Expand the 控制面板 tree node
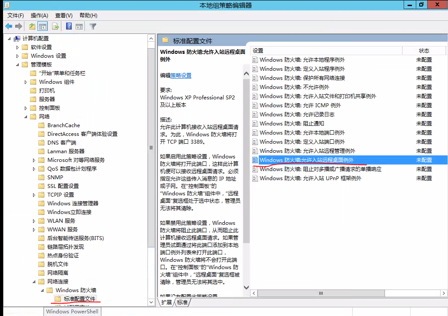The height and width of the screenshot is (316, 448). tap(26, 108)
